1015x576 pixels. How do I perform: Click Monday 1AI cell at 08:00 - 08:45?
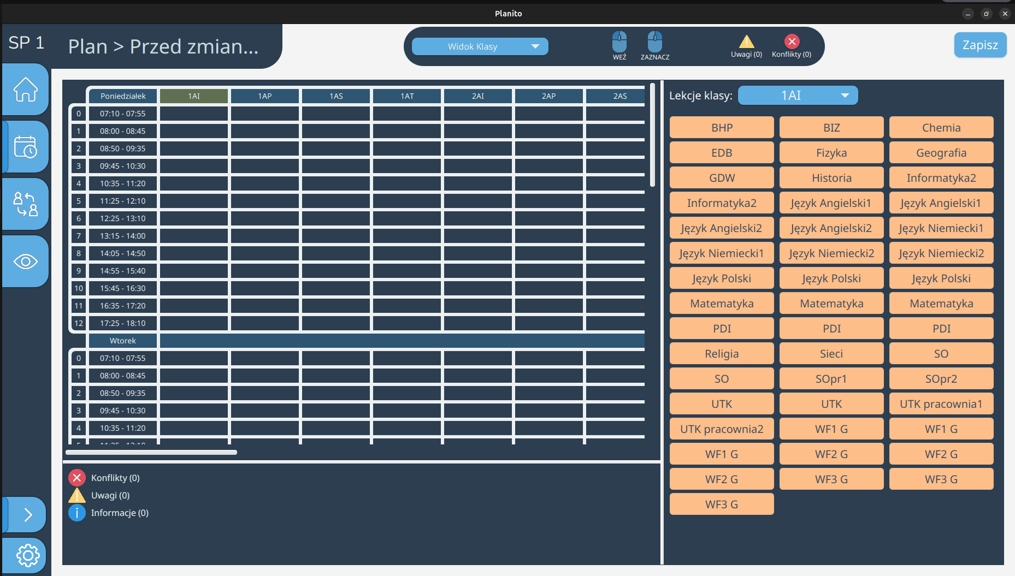click(194, 131)
